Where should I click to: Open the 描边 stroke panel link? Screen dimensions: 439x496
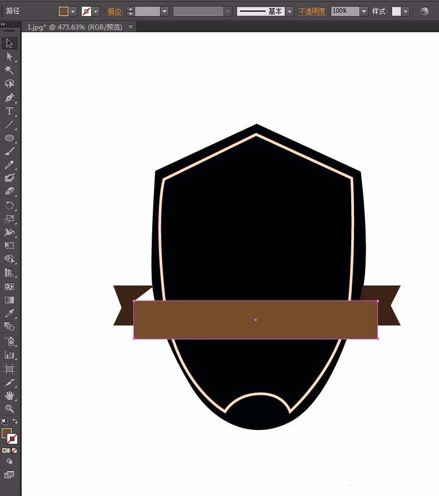pos(114,11)
